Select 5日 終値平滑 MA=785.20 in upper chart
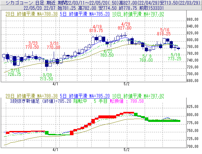Image resolution: width=202 pixels, height=154 pixels. [x=85, y=14]
